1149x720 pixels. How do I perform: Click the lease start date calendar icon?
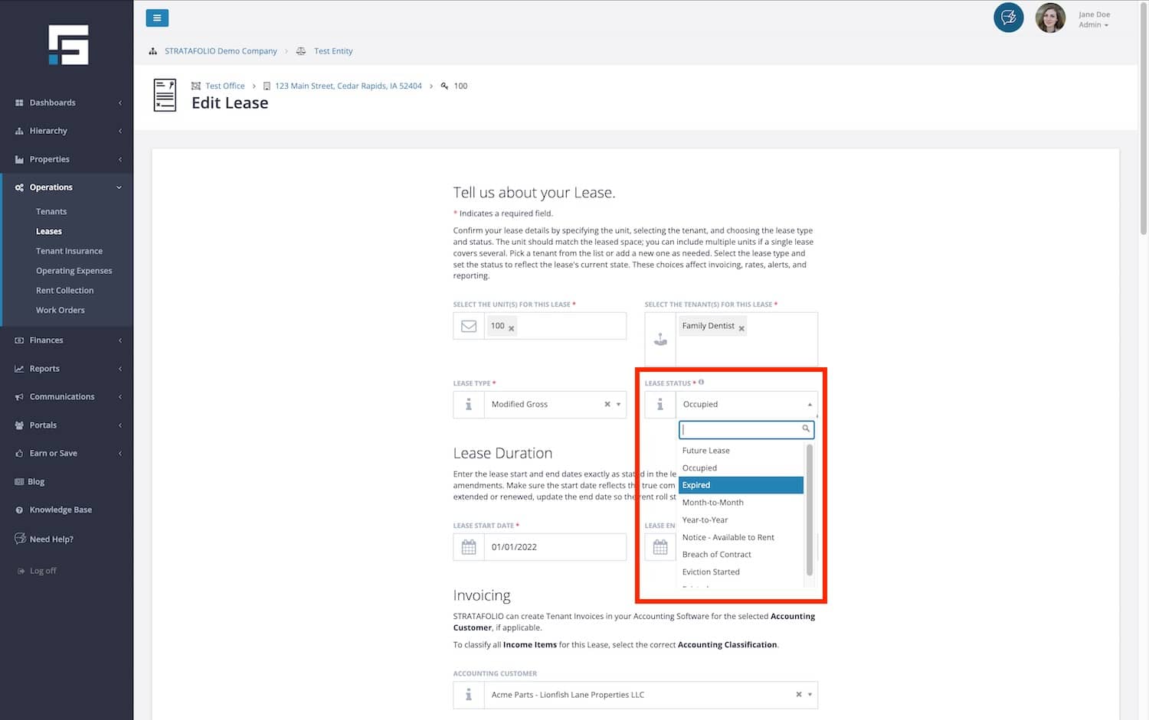[469, 547]
